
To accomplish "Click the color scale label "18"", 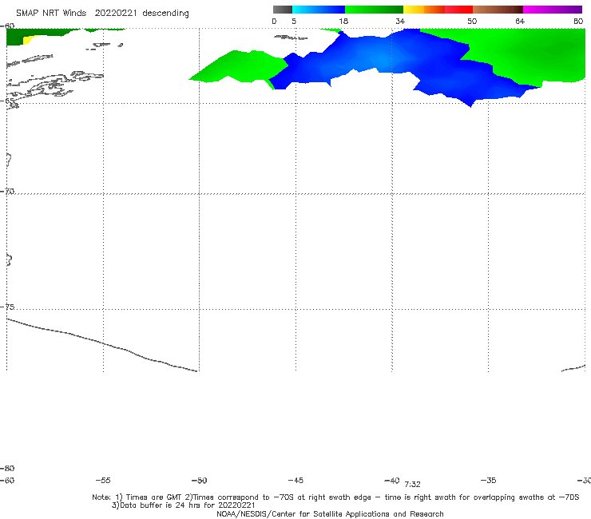I will (343, 22).
